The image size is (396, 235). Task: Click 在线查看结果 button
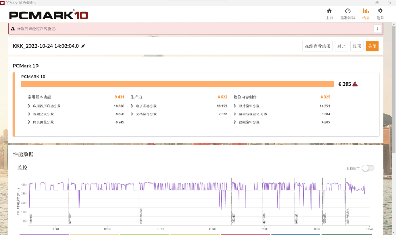[x=318, y=46]
